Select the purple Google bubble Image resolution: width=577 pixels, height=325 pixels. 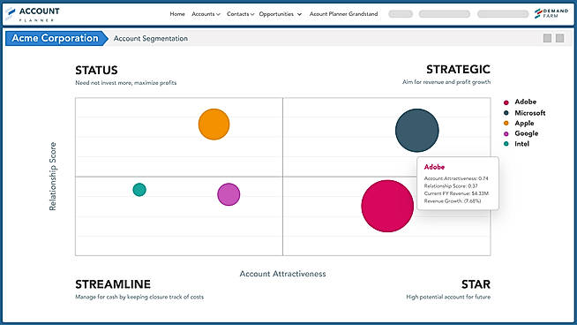(x=229, y=194)
